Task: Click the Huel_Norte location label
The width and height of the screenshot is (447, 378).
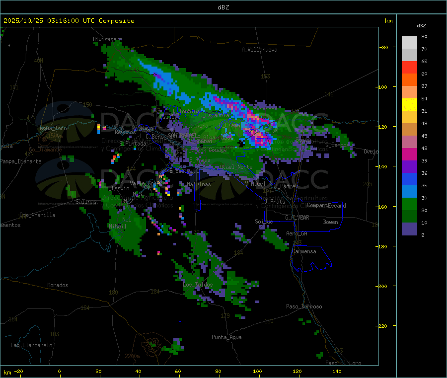Action: point(236,167)
